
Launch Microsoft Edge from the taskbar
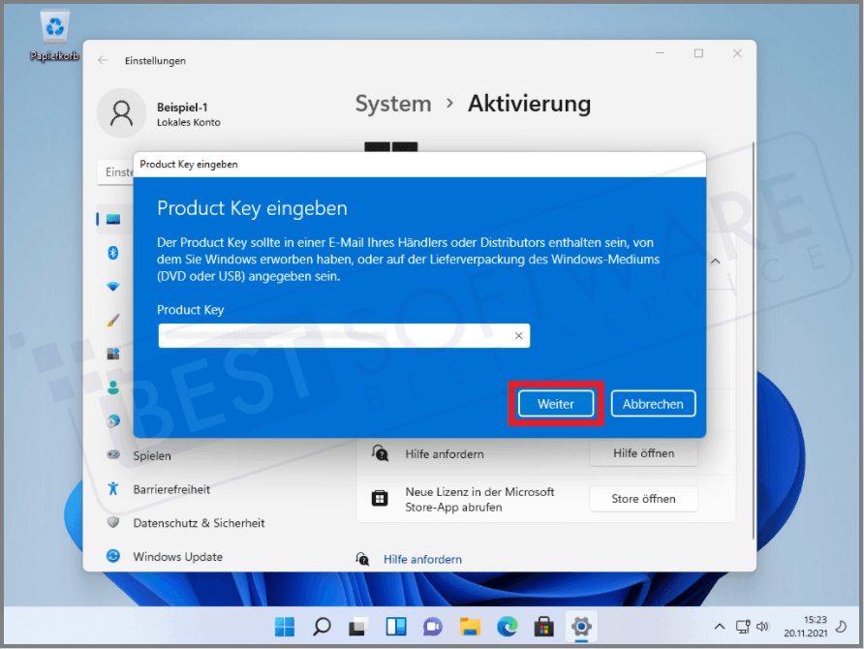(507, 627)
